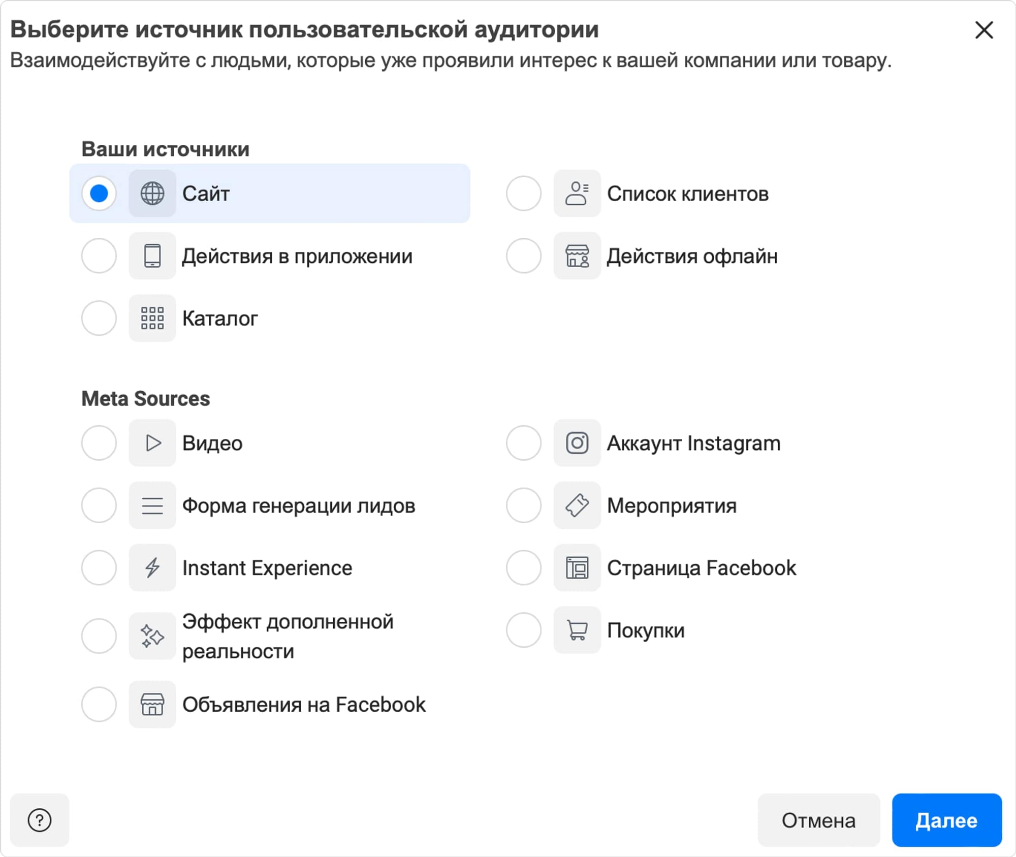Click the globe icon next to Сайт
This screenshot has width=1016, height=857.
(x=152, y=194)
